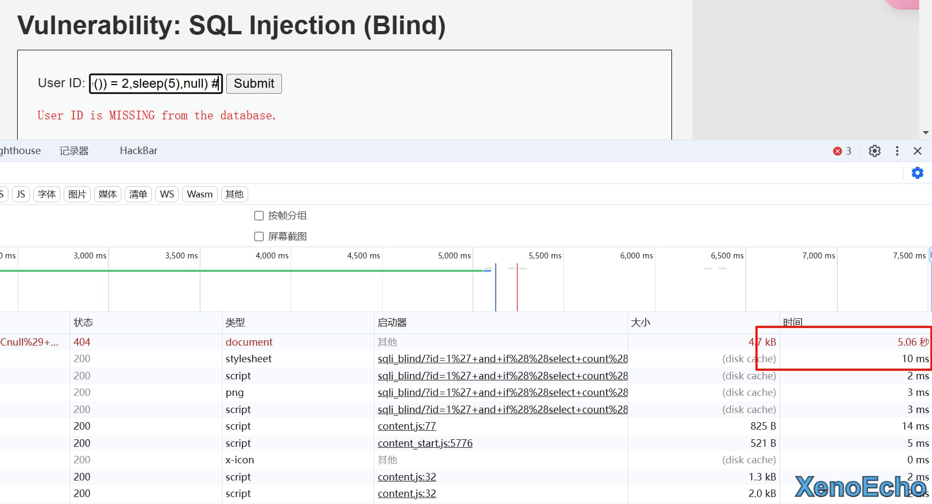Click page scrollbar down arrow
Viewport: 932px width, 504px height.
click(926, 133)
